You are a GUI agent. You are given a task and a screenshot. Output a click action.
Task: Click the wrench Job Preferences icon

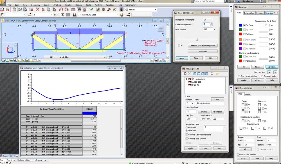109,10
